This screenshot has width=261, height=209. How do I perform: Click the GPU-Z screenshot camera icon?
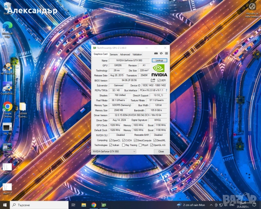point(156,53)
